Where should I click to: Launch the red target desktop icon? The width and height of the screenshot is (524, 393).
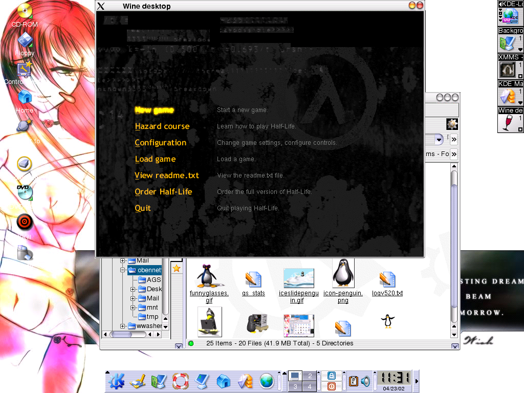tap(25, 222)
